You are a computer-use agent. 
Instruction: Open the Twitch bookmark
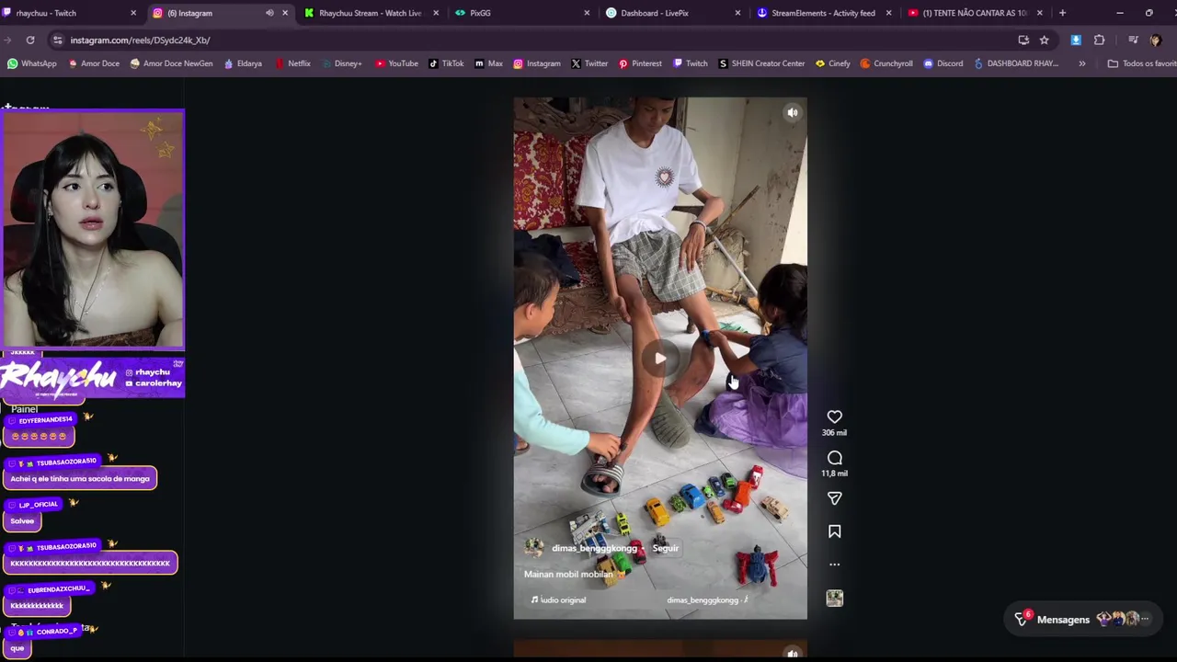[691, 63]
